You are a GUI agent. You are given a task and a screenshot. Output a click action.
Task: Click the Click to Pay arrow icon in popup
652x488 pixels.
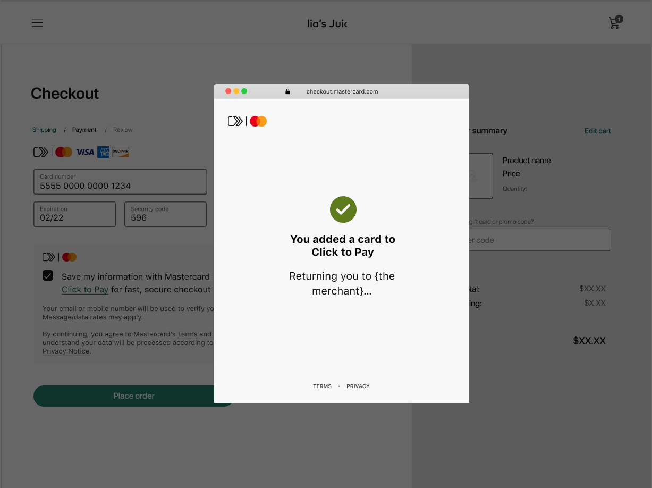(x=235, y=122)
